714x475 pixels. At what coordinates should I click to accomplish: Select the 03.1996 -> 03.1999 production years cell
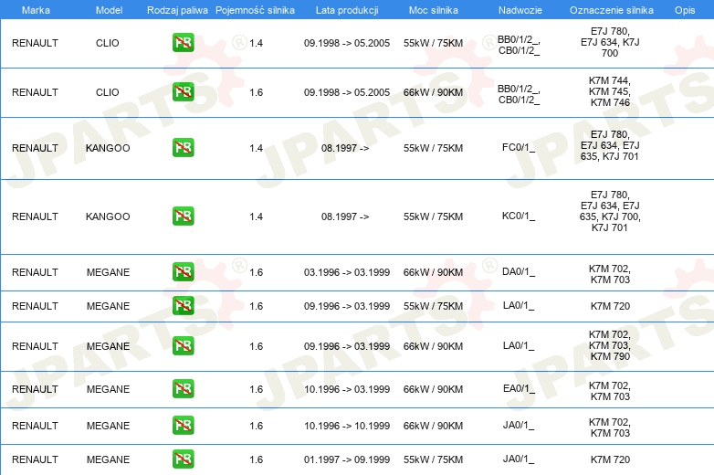(346, 272)
